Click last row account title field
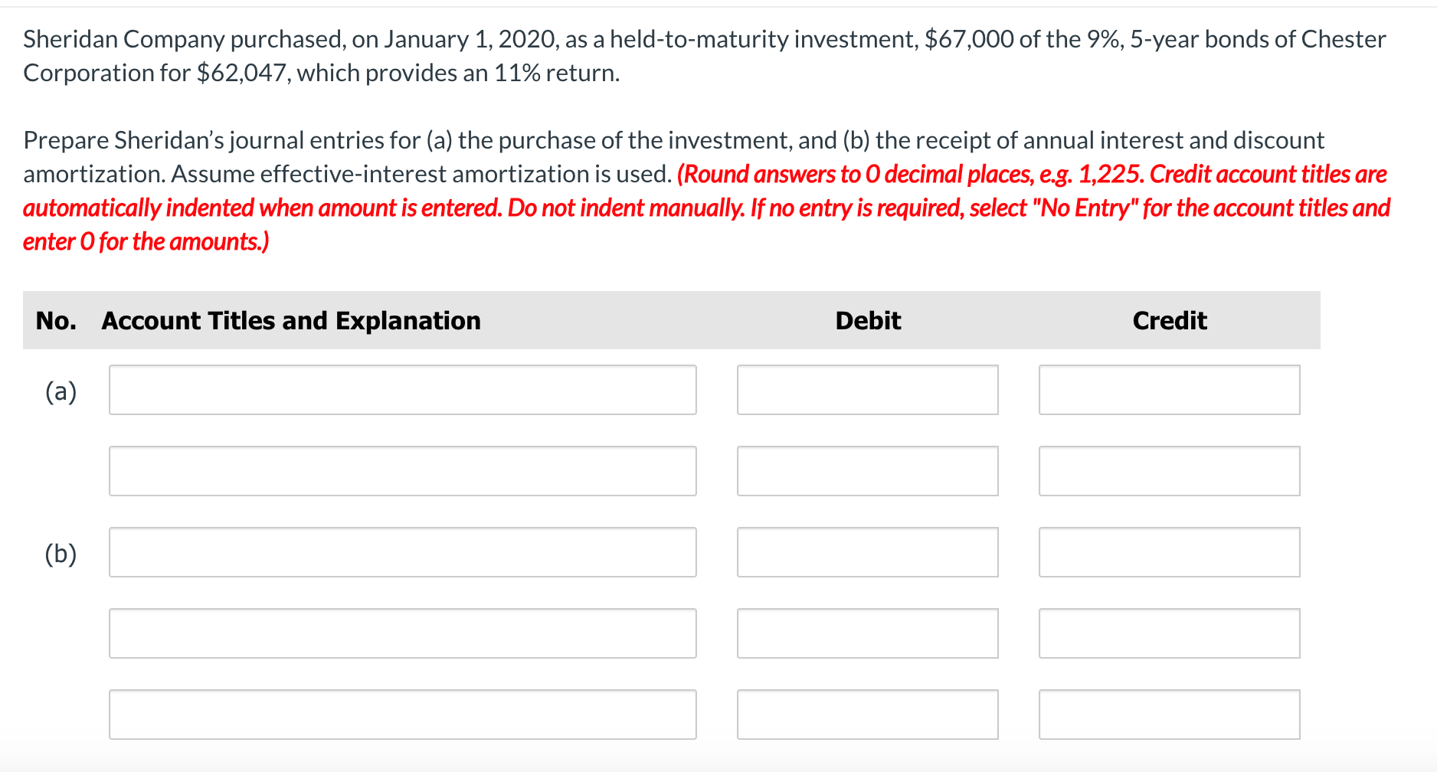This screenshot has width=1437, height=772. point(402,715)
